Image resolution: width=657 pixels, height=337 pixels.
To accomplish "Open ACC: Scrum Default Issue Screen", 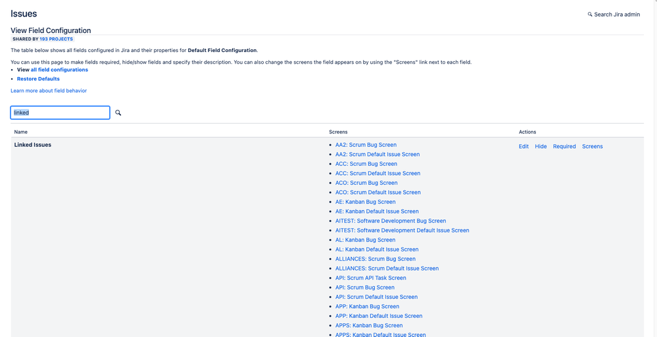I will (x=378, y=173).
